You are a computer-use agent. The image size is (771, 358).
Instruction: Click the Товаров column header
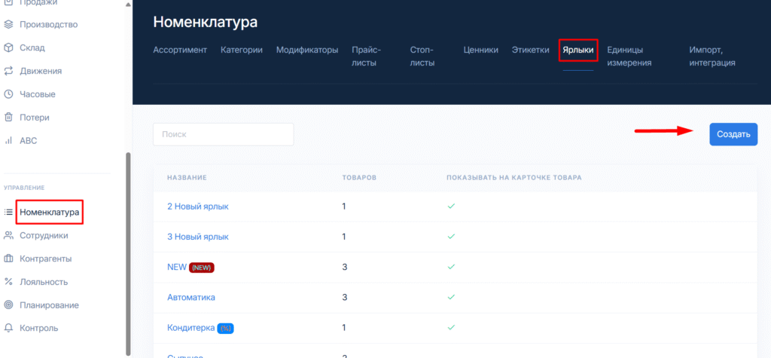click(359, 177)
